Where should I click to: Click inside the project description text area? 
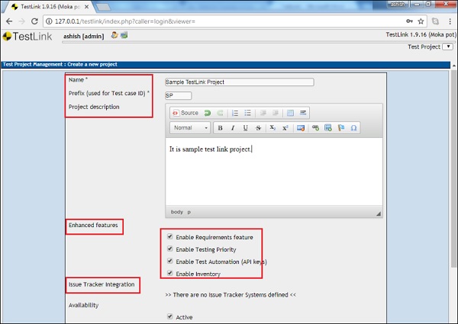pyautogui.click(x=274, y=172)
